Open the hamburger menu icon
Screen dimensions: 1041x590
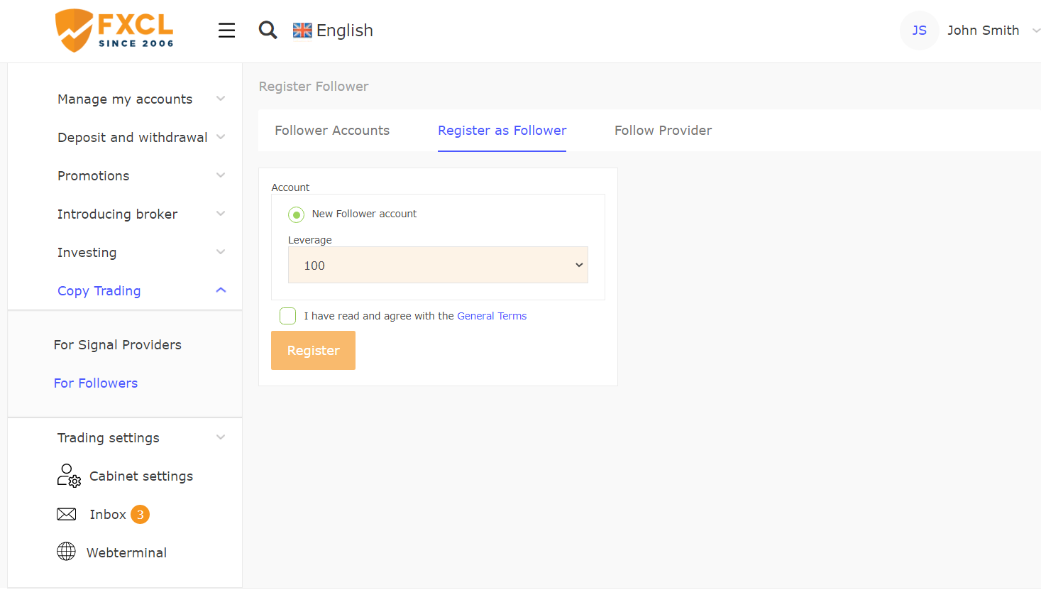click(226, 31)
